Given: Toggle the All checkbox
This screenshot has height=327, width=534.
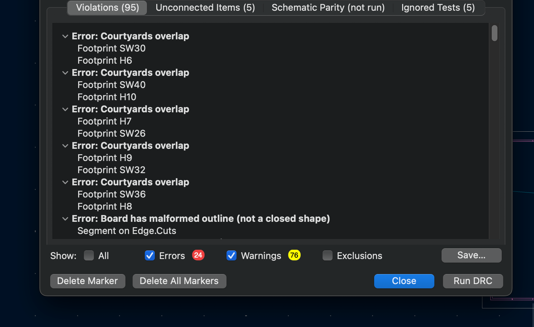Looking at the screenshot, I should 89,255.
